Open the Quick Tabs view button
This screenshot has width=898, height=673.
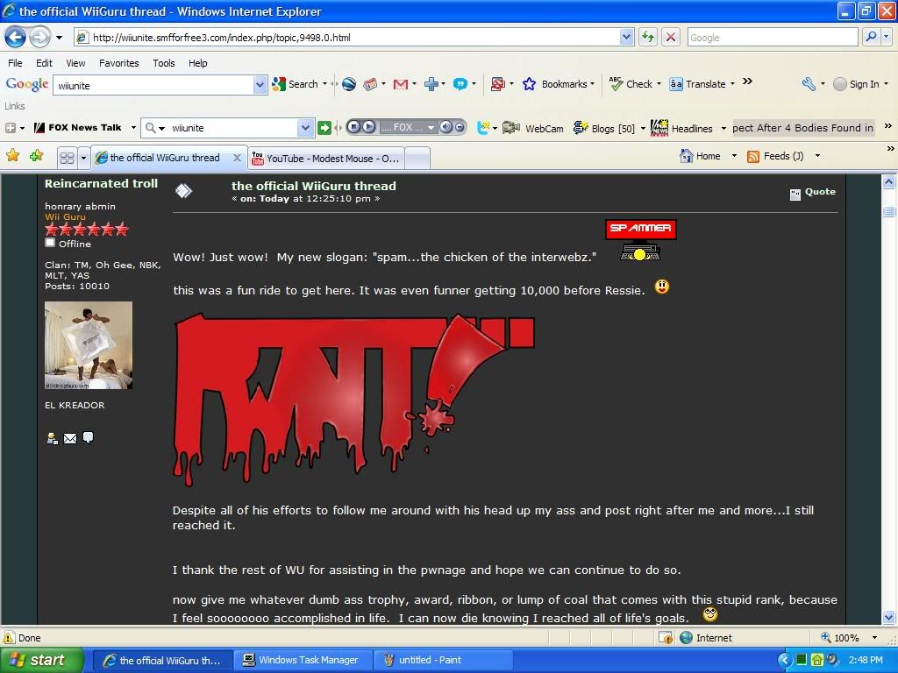(x=67, y=158)
